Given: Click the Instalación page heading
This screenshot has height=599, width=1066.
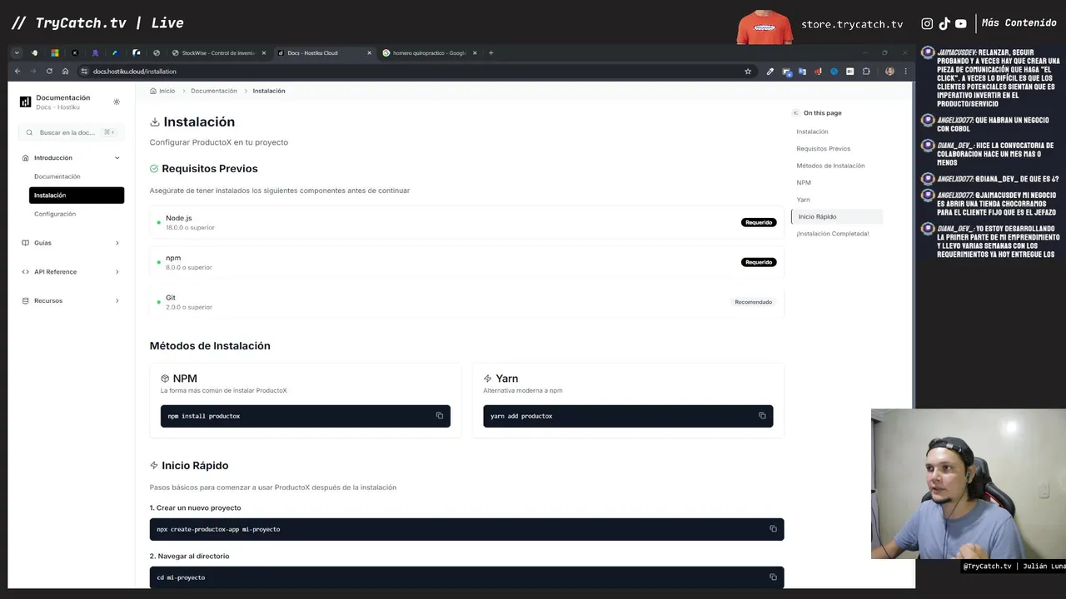Looking at the screenshot, I should pyautogui.click(x=199, y=122).
